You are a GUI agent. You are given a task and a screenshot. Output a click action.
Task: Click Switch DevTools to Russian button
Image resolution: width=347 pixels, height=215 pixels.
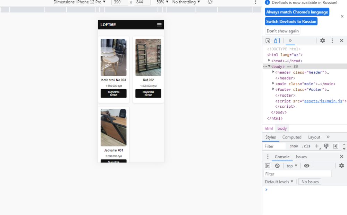pyautogui.click(x=291, y=21)
